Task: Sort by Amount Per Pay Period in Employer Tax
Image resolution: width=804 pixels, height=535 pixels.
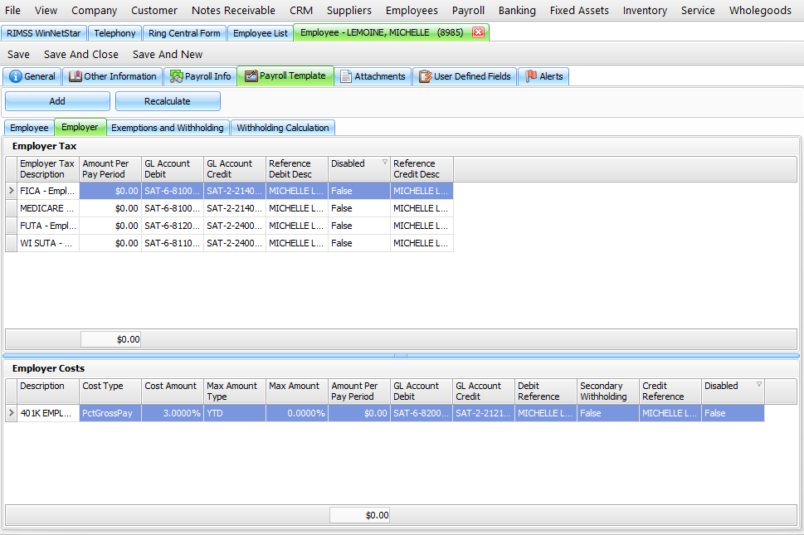Action: click(110, 169)
